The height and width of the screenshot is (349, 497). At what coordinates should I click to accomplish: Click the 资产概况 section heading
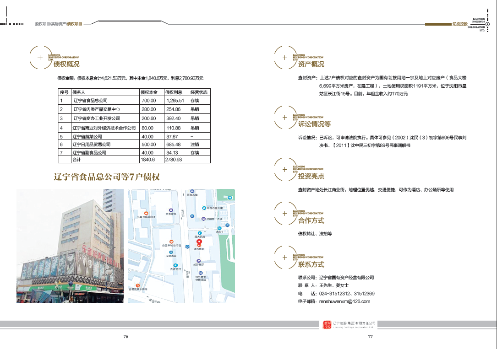coord(311,64)
